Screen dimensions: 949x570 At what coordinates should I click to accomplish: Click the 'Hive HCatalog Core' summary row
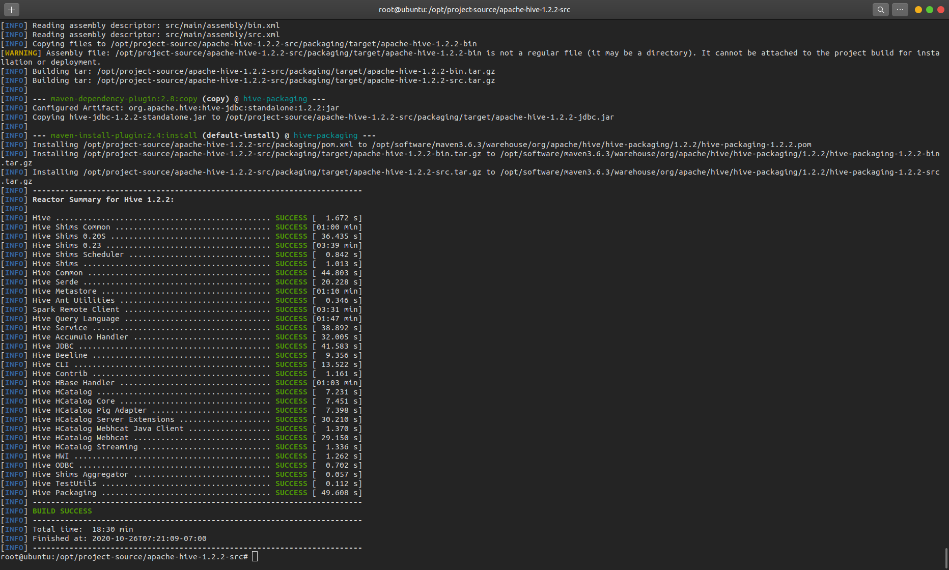point(182,401)
